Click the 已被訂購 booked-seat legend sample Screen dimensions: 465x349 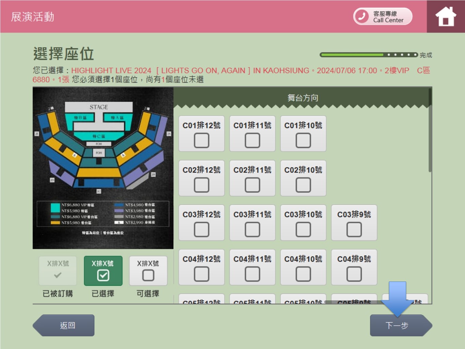point(58,271)
